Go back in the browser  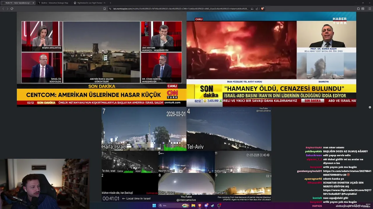[x=3, y=9]
